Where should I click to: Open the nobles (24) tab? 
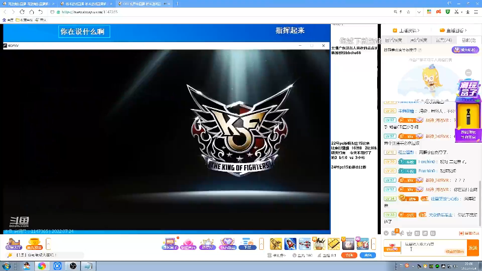click(x=443, y=40)
